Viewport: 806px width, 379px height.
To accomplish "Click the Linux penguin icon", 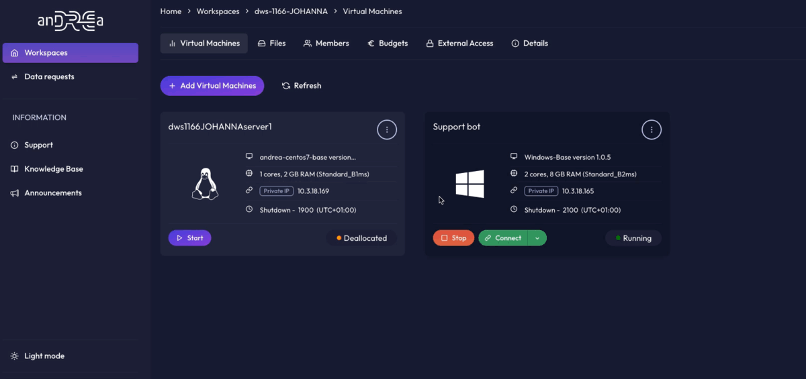I will coord(205,184).
